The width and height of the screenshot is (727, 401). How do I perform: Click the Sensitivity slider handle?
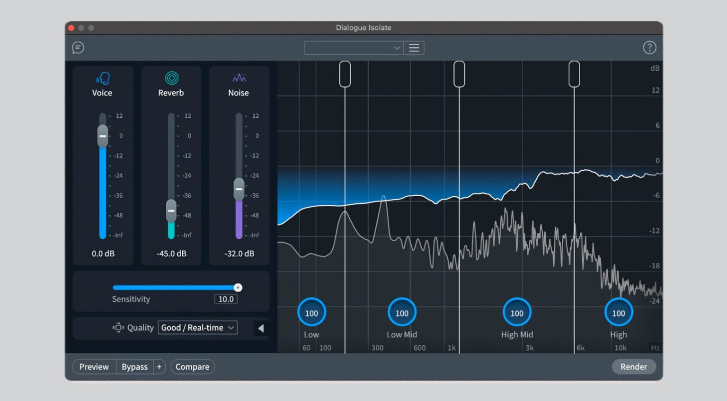(238, 287)
